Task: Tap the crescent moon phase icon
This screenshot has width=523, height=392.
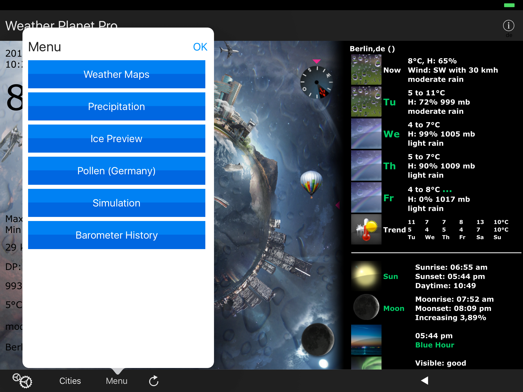Action: [x=366, y=307]
